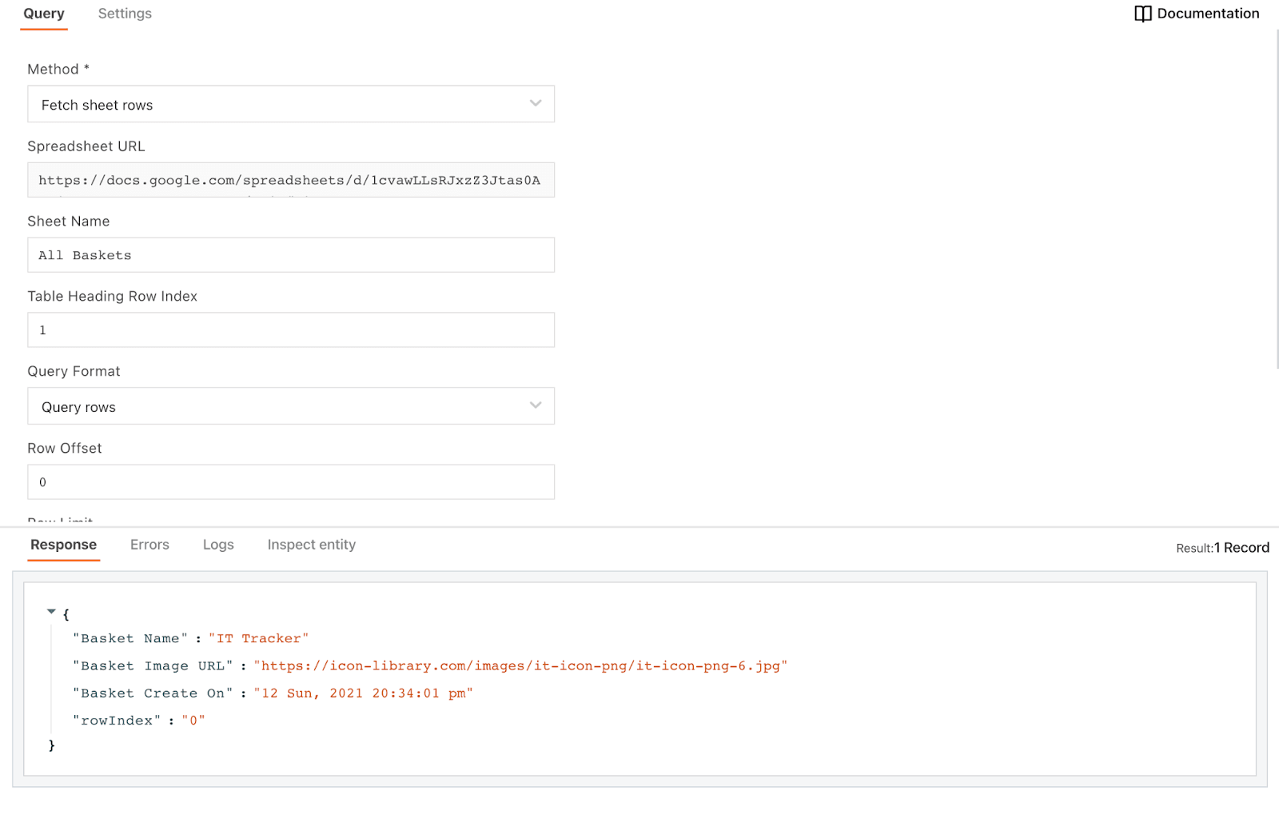Viewport: 1279px width, 815px height.
Task: Click the Basket Image URL value
Action: coord(520,666)
